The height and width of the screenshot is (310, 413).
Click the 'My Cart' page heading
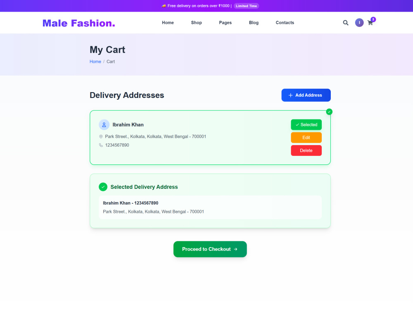[107, 50]
